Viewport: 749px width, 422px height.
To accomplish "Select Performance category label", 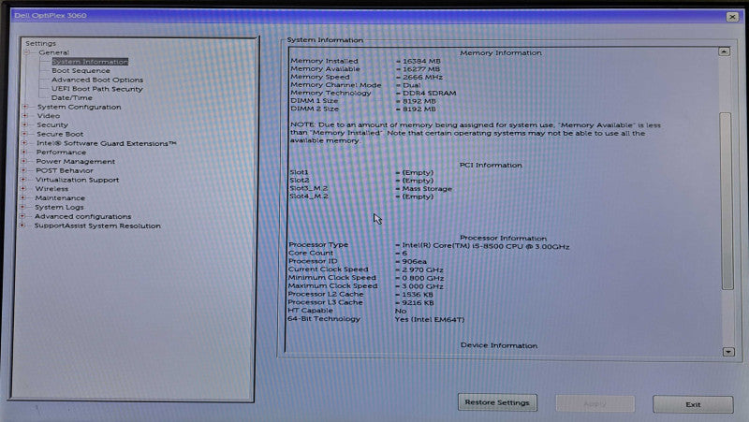I will [61, 153].
